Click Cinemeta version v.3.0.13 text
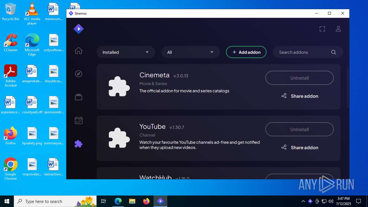 click(x=181, y=76)
